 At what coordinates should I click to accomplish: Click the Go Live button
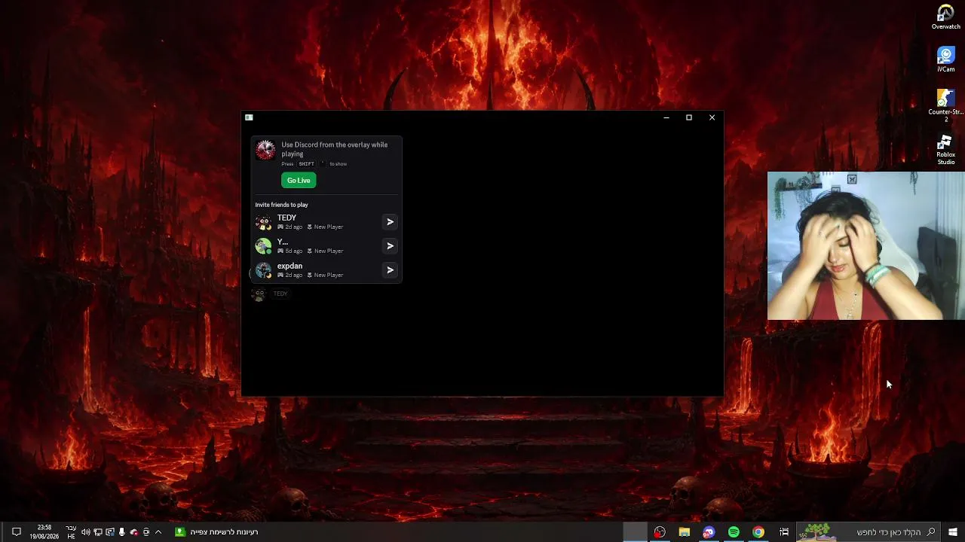tap(299, 180)
